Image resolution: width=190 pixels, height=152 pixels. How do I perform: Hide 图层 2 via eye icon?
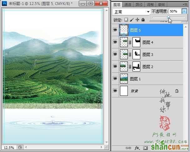point(115,66)
